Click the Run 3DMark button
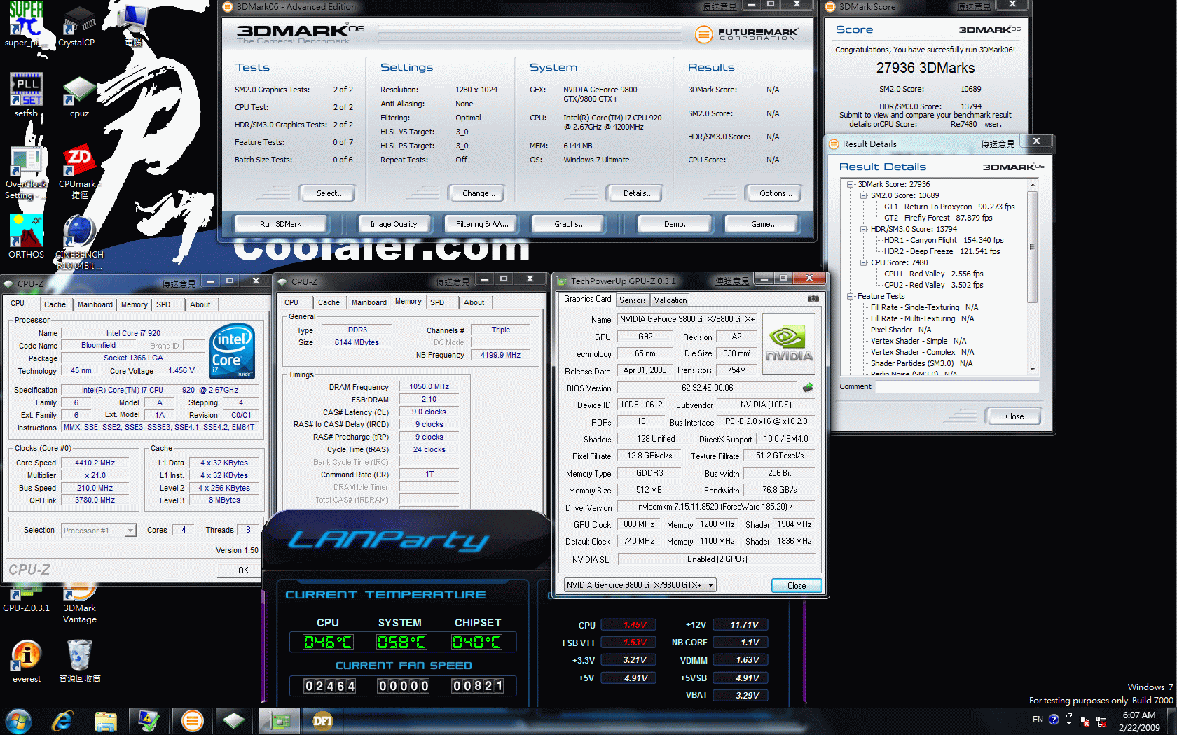This screenshot has height=735, width=1177. (x=280, y=224)
